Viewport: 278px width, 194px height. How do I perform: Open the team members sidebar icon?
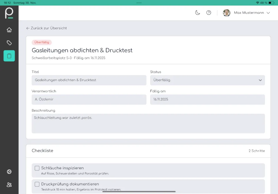pos(9,185)
